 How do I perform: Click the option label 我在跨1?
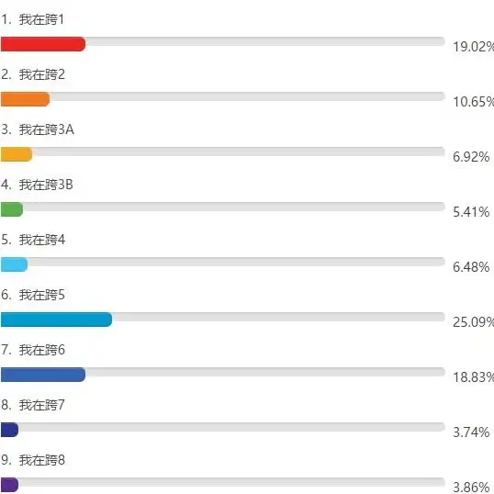click(41, 19)
